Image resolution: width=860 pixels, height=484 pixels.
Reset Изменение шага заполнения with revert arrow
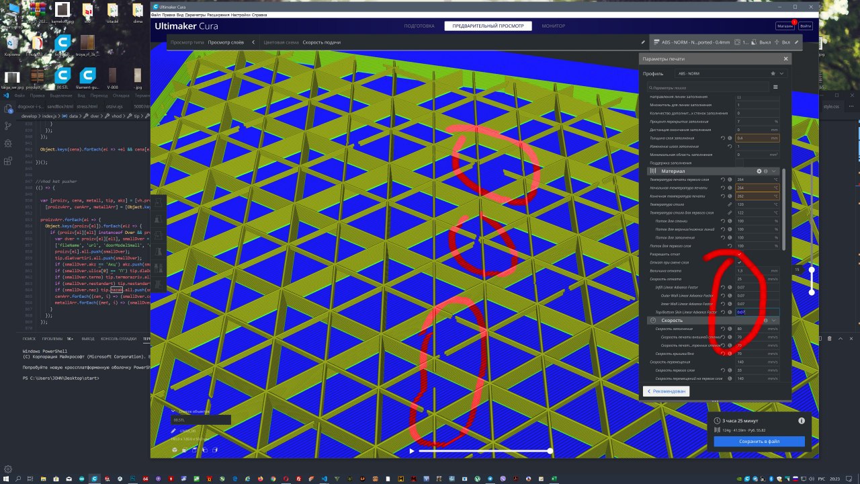tap(730, 146)
